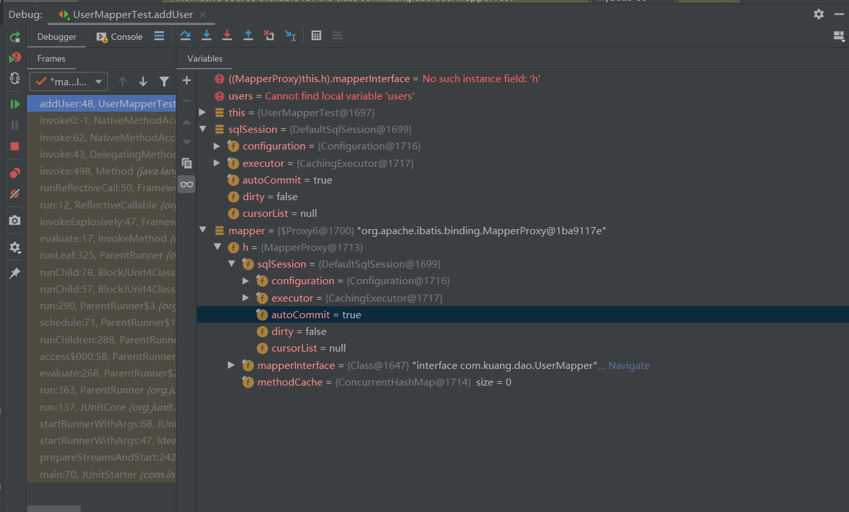The height and width of the screenshot is (512, 849).
Task: Pause the running program
Action: tap(14, 125)
